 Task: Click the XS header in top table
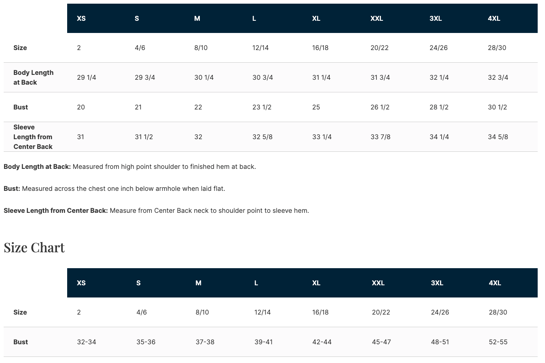pos(81,18)
